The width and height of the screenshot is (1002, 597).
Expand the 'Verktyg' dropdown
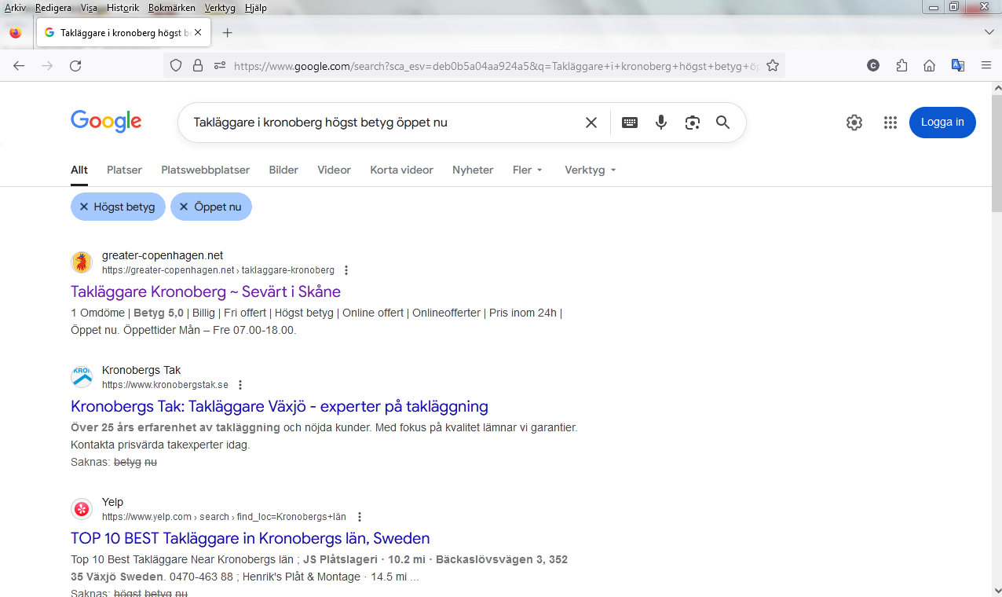pos(590,170)
